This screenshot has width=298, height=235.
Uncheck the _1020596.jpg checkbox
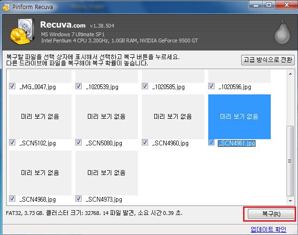(211, 86)
